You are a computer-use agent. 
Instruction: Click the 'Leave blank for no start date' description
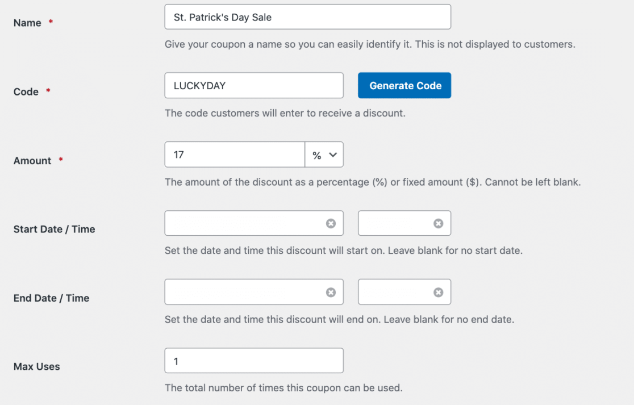click(344, 250)
